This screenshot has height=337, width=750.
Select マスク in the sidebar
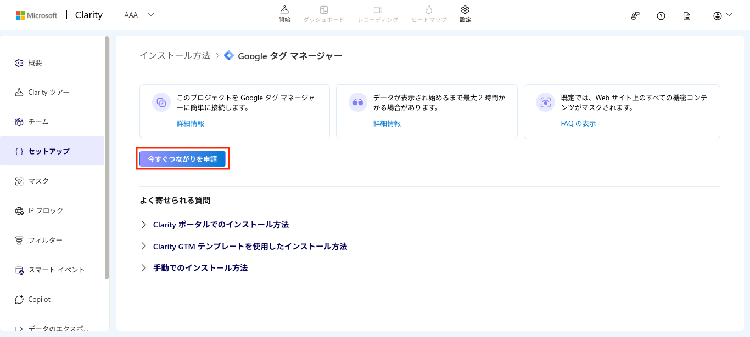pyautogui.click(x=52, y=181)
